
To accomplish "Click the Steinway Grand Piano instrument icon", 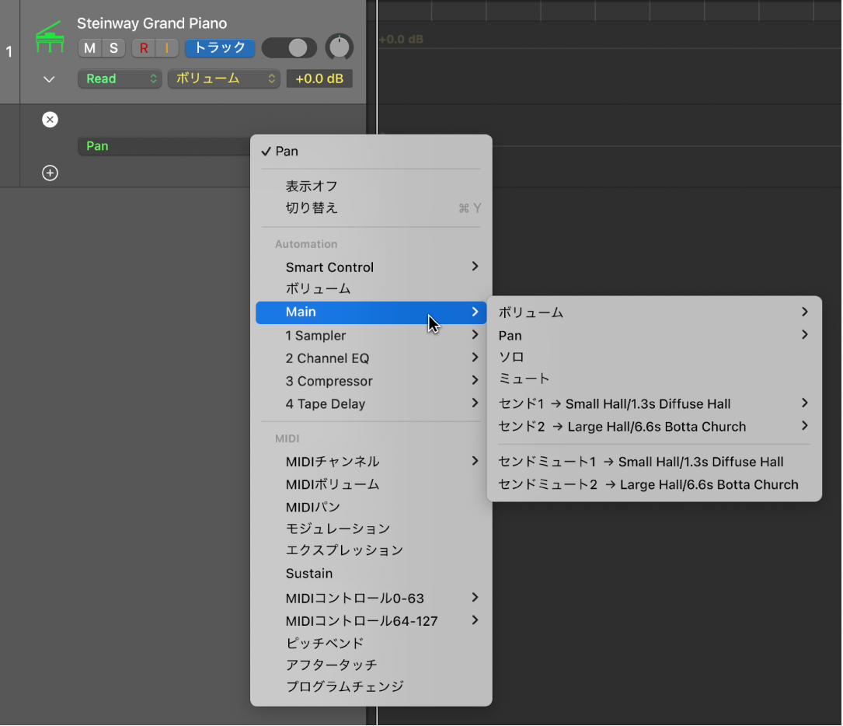I will [50, 35].
